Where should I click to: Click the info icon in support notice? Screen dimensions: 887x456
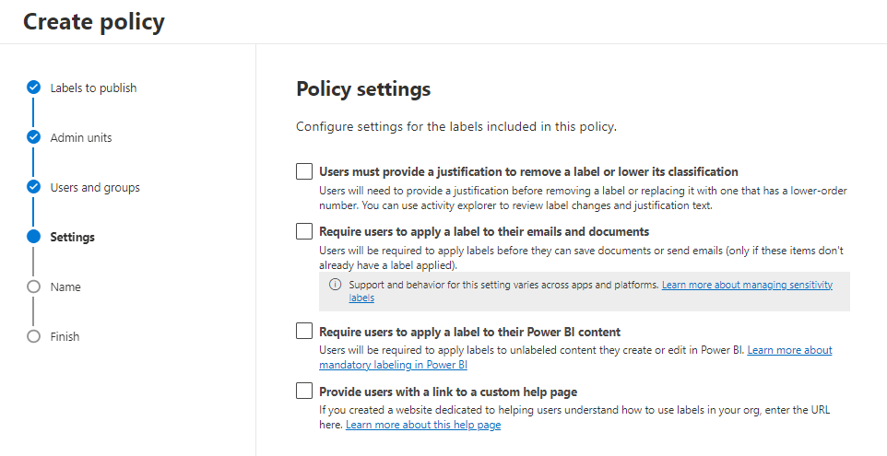click(336, 285)
